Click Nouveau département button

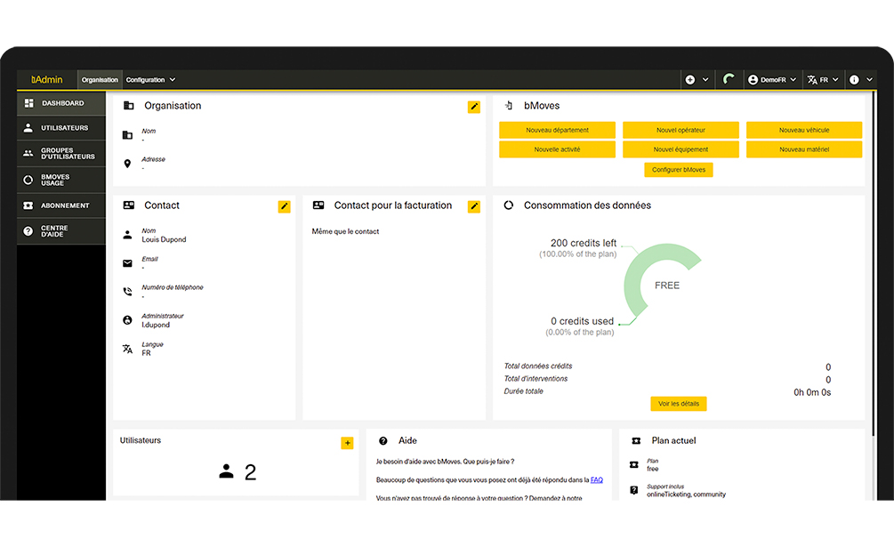[x=557, y=130]
